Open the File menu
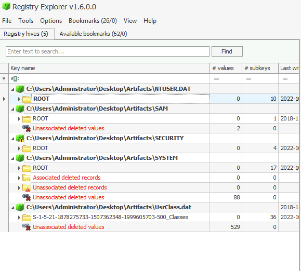This screenshot has width=301, height=271. tap(7, 21)
